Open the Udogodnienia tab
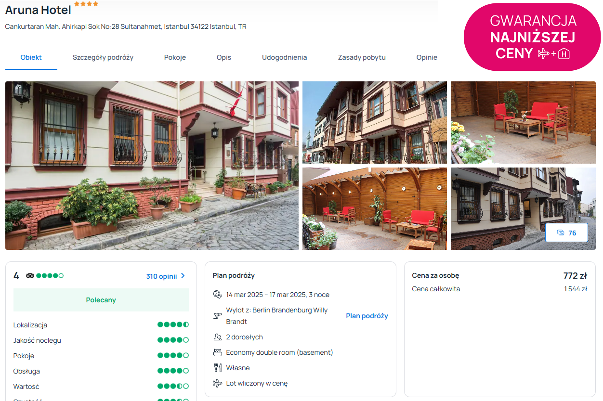 pyautogui.click(x=284, y=57)
